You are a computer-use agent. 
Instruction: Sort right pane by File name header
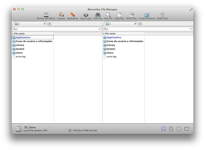pos(123,34)
